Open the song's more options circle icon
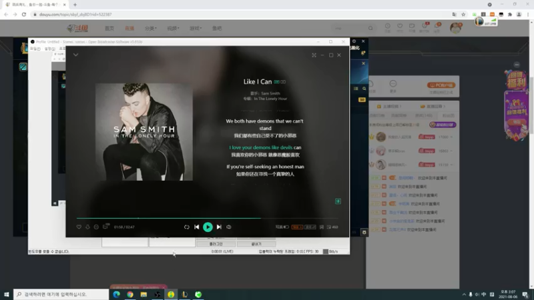Viewport: 534px width, 300px height. 96,227
